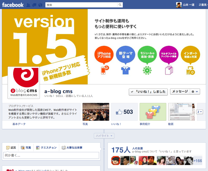Click the いいね！ label link
208x171 pixels.
(x=116, y=124)
